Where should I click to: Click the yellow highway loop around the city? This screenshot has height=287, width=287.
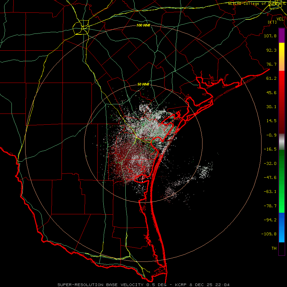click(x=81, y=27)
